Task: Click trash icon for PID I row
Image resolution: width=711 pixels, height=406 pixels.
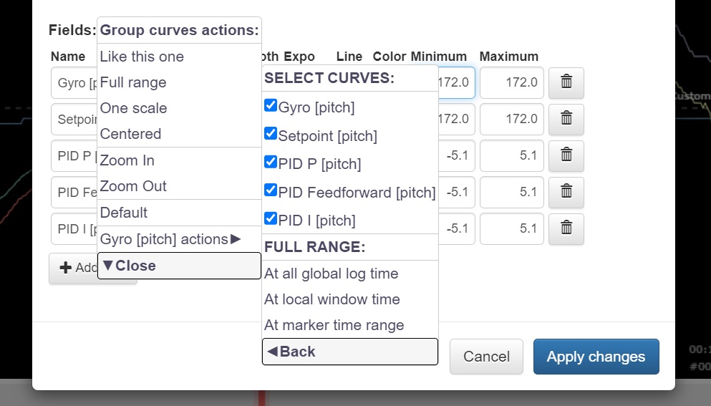Action: point(566,228)
